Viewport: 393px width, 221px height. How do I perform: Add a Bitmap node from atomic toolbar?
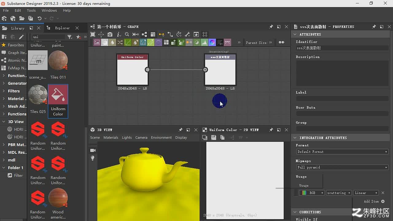click(x=97, y=42)
